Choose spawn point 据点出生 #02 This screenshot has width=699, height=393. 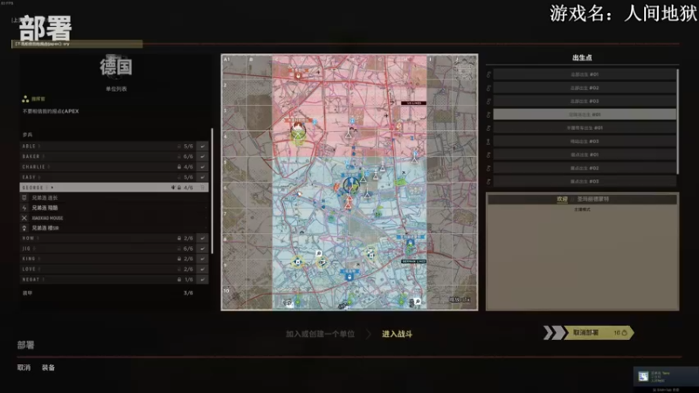tap(585, 168)
